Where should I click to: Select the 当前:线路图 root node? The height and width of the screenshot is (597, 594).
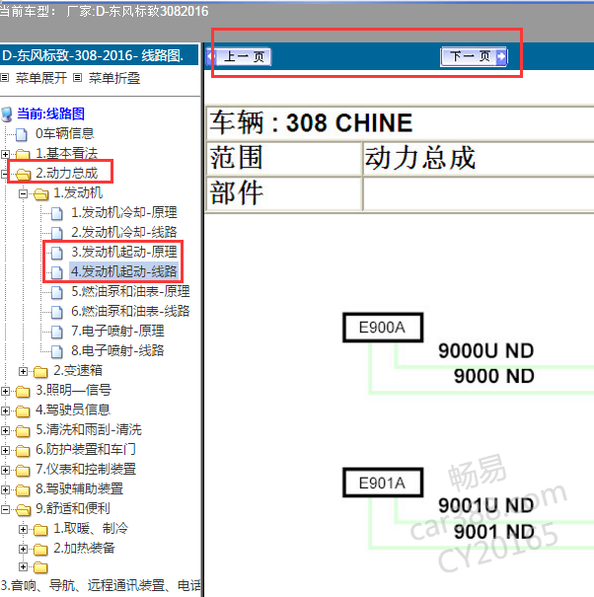pyautogui.click(x=50, y=113)
